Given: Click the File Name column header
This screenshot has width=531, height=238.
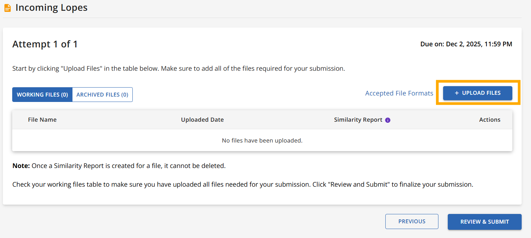Looking at the screenshot, I should [42, 120].
